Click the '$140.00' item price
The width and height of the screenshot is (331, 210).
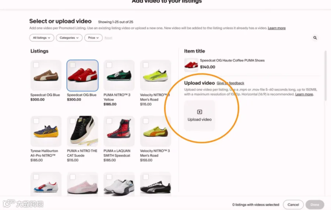tap(207, 67)
